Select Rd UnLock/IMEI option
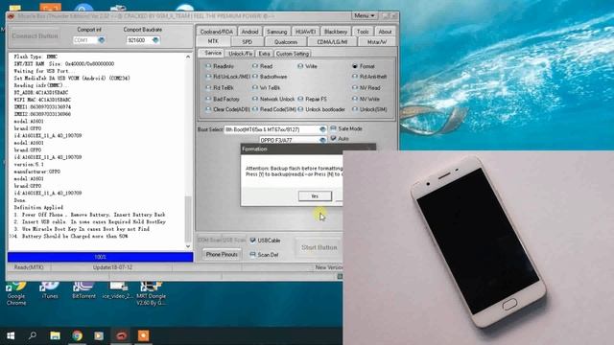This screenshot has width=614, height=345. pos(228,77)
